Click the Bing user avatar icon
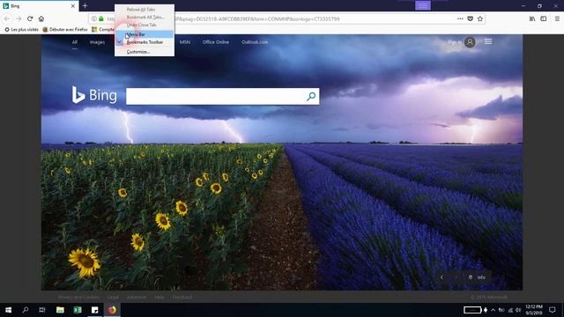 coord(470,42)
